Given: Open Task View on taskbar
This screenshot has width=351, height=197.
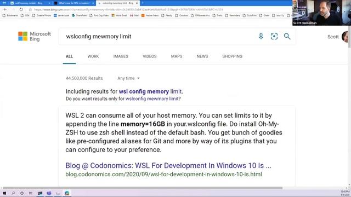Looking at the screenshot, I should coord(31,193).
